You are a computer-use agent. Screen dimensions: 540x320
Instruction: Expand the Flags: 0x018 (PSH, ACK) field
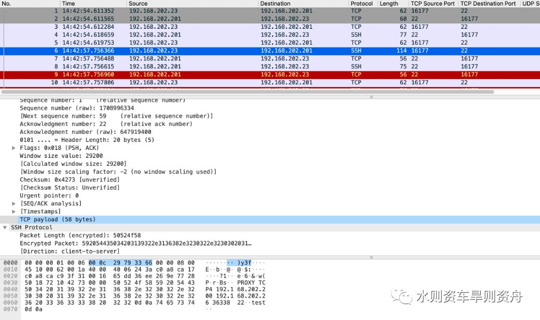pos(13,148)
